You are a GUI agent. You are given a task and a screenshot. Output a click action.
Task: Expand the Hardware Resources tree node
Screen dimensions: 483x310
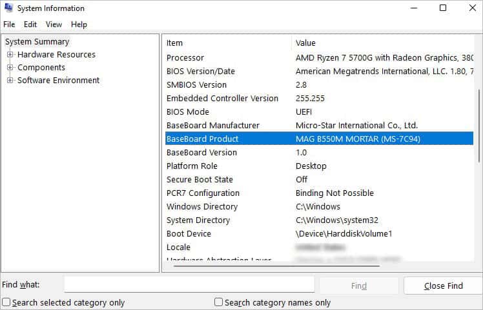(10, 54)
